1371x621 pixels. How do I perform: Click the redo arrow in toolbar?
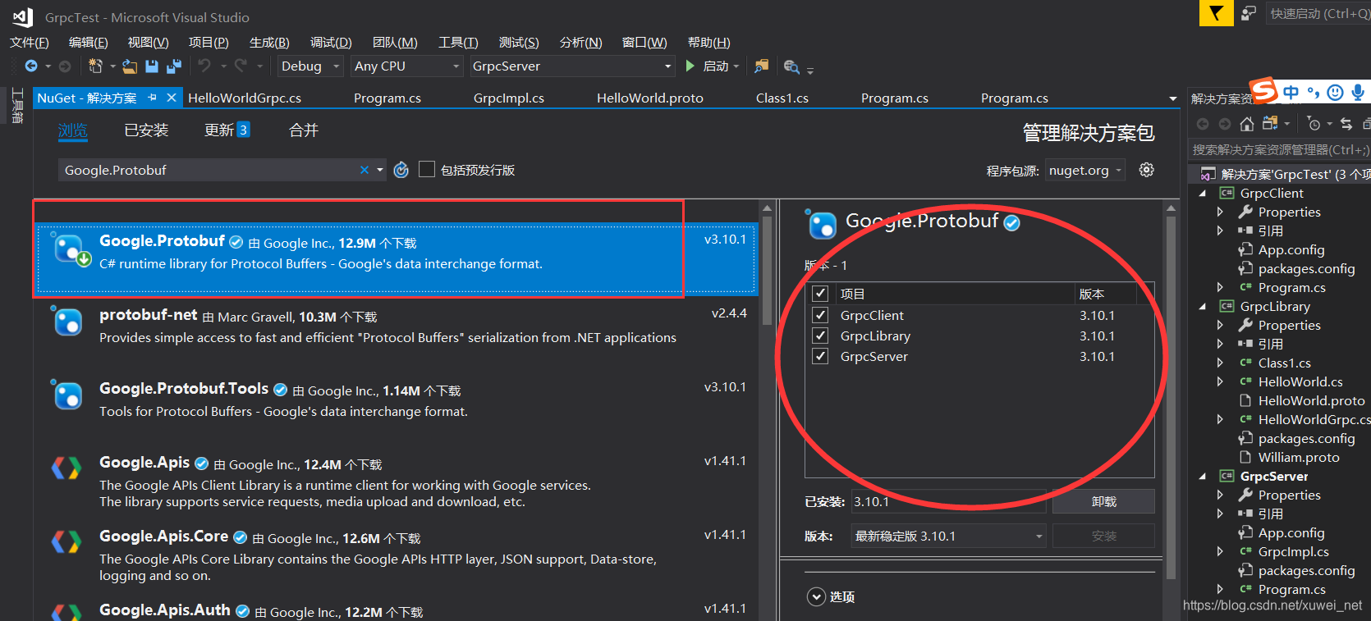[x=241, y=66]
